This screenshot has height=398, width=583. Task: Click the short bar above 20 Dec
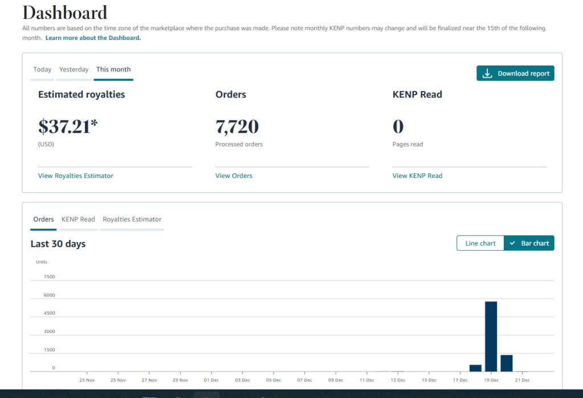pos(506,362)
